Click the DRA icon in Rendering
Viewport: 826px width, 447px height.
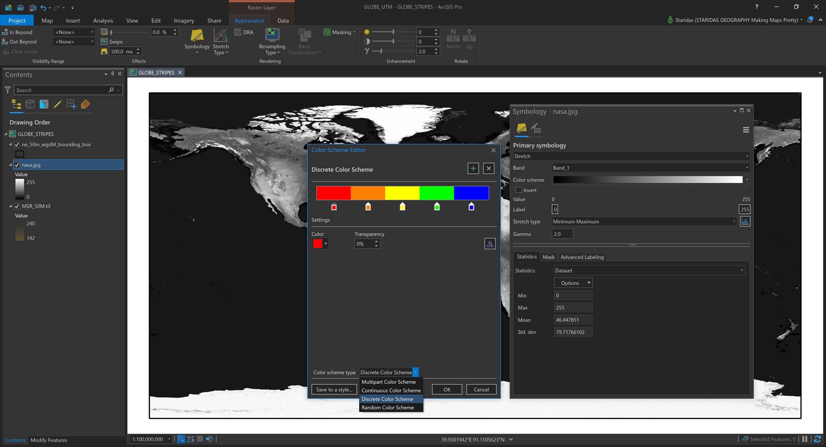pos(238,32)
